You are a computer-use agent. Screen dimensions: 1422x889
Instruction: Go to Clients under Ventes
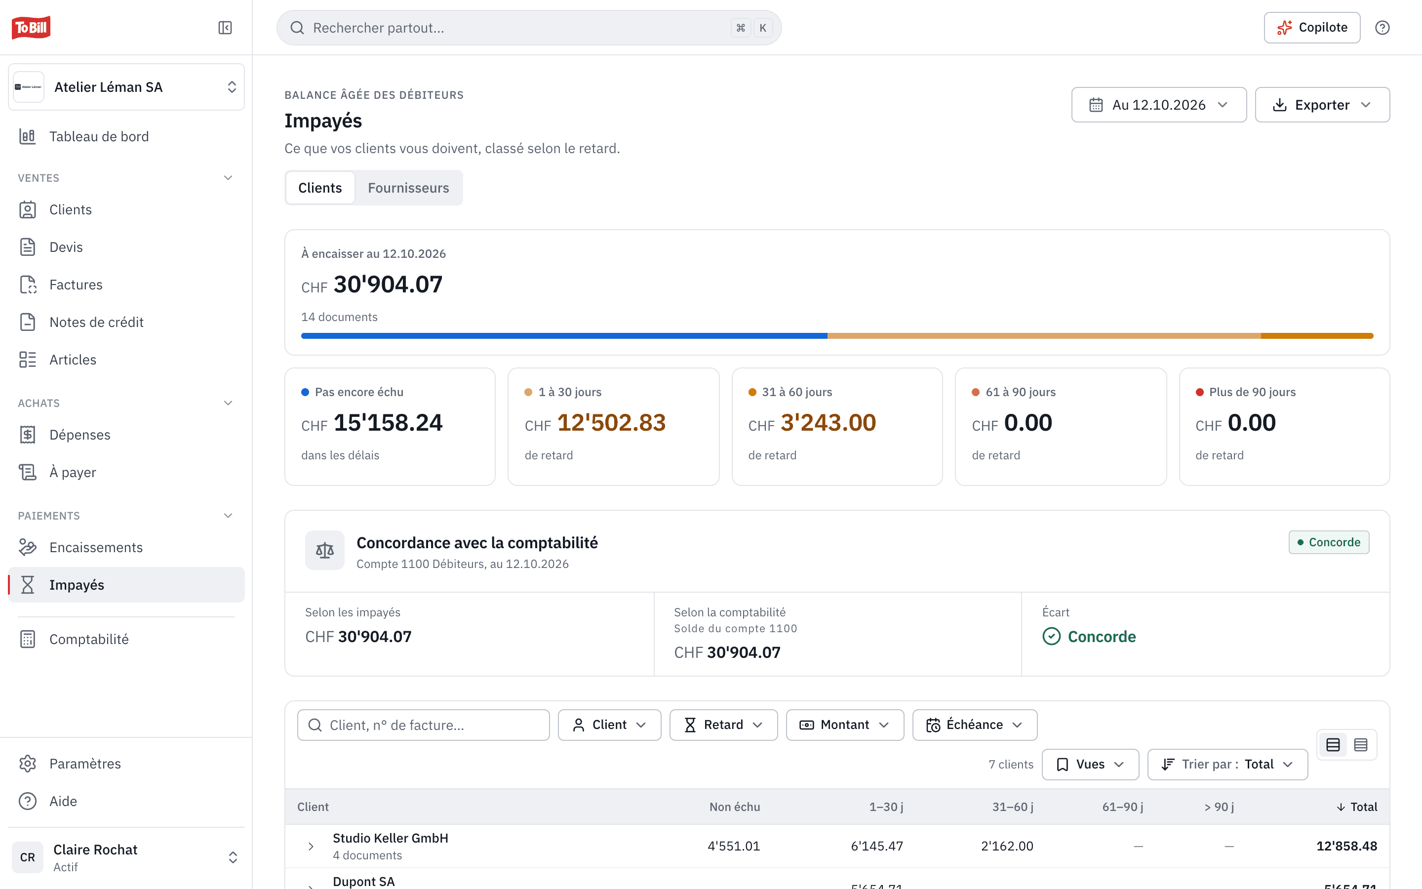point(126,210)
